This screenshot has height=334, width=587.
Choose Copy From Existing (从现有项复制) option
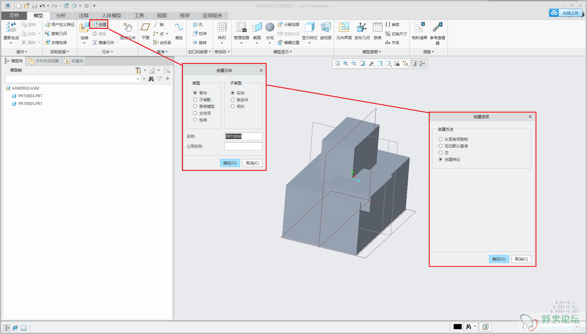(x=440, y=139)
